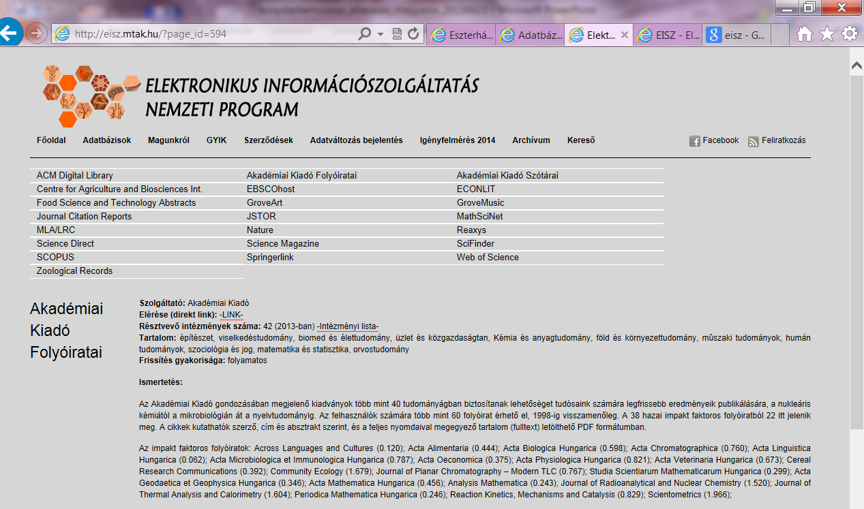Open Centre for Agriculture and Biosciences Int. link
The image size is (864, 509).
[x=119, y=189]
